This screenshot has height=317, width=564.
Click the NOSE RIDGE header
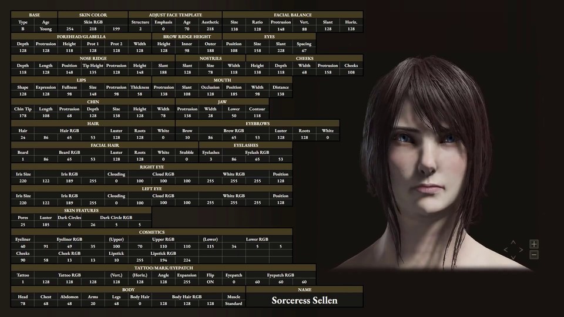coord(93,58)
